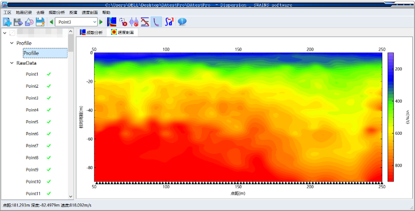Click the project file icon at tree root
The width and height of the screenshot is (415, 211).
tap(12, 33)
